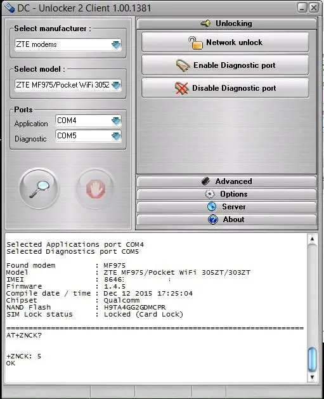Click the magnifying glass detect modem button
Image resolution: width=324 pixels, height=399 pixels.
point(39,188)
